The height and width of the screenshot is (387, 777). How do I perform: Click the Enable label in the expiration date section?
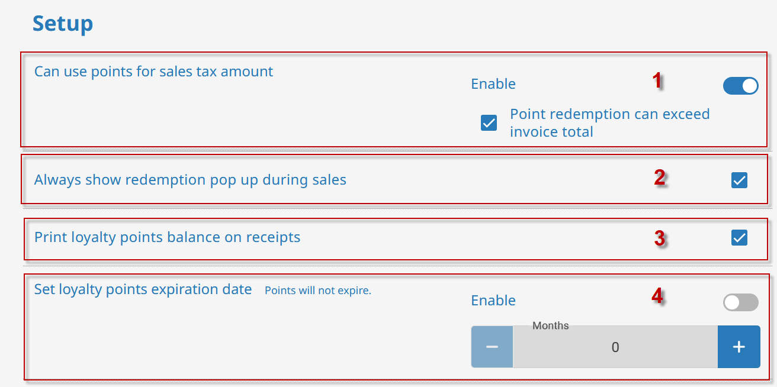pos(493,301)
